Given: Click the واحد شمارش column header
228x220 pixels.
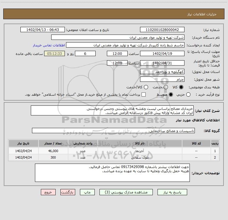Looking at the screenshot, I should [83, 143].
